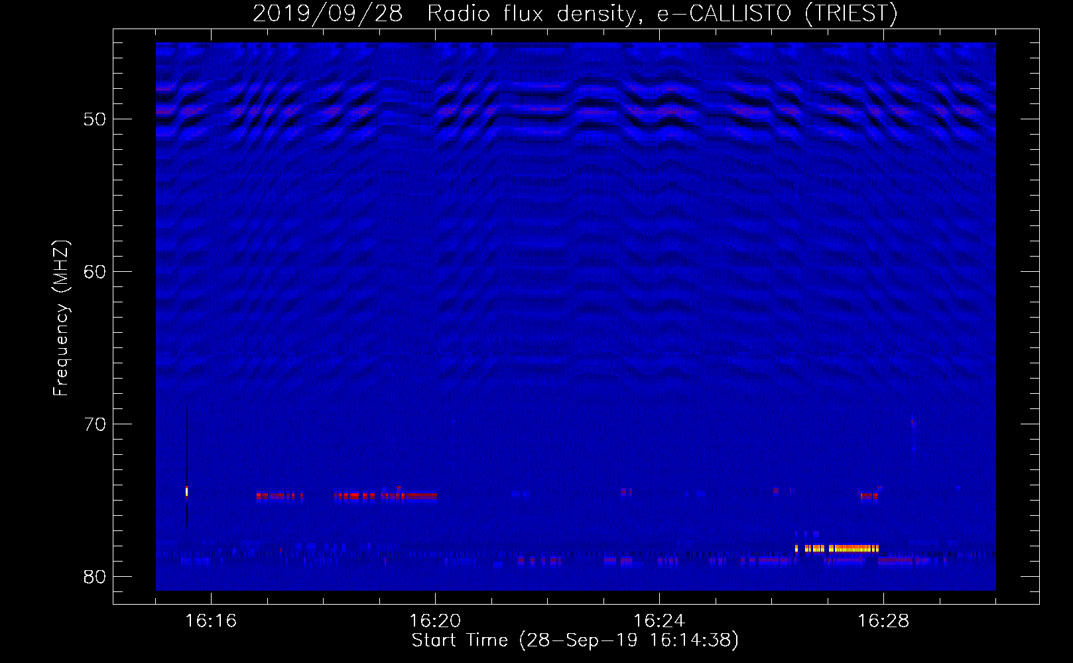Click the 60 MHz frequency tick label

coord(95,272)
